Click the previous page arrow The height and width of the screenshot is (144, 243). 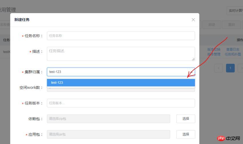pos(218,68)
